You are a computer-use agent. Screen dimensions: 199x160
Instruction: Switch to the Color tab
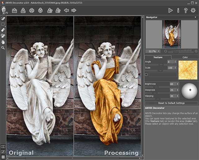coord(185,57)
